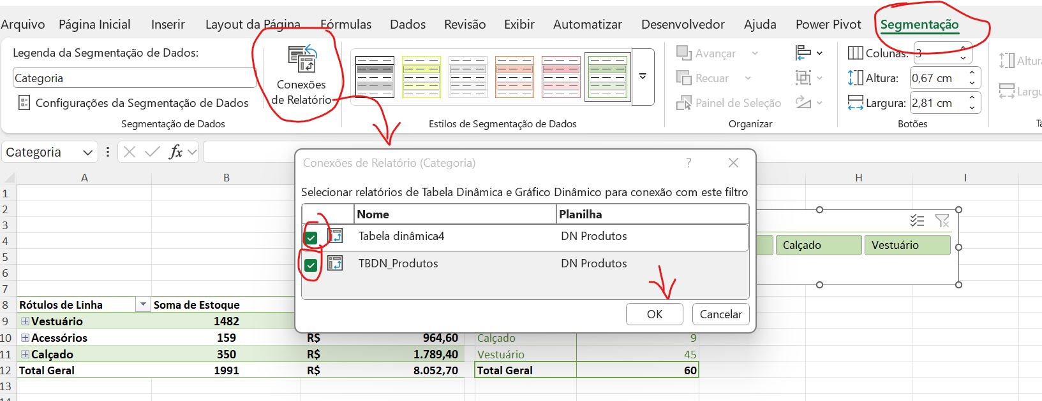The height and width of the screenshot is (401, 1042).
Task: Click slicer clear filter icon
Action: (942, 220)
